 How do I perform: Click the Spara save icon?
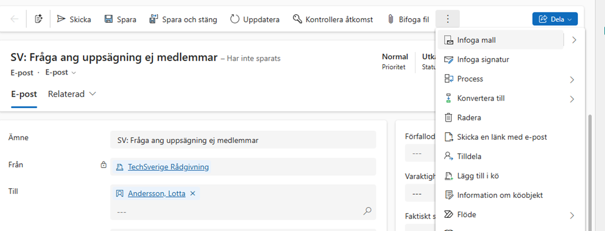[x=108, y=19]
